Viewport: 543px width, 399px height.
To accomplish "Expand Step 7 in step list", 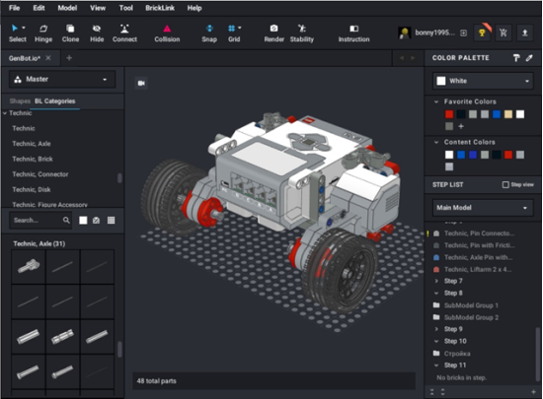I will tap(436, 281).
